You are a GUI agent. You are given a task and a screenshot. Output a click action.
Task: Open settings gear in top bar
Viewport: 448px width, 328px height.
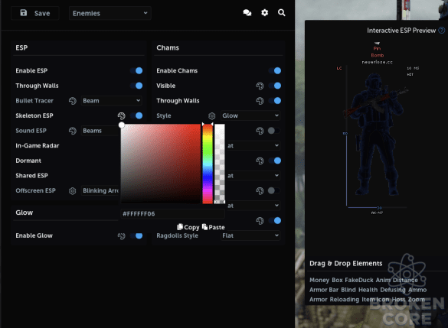(x=264, y=13)
